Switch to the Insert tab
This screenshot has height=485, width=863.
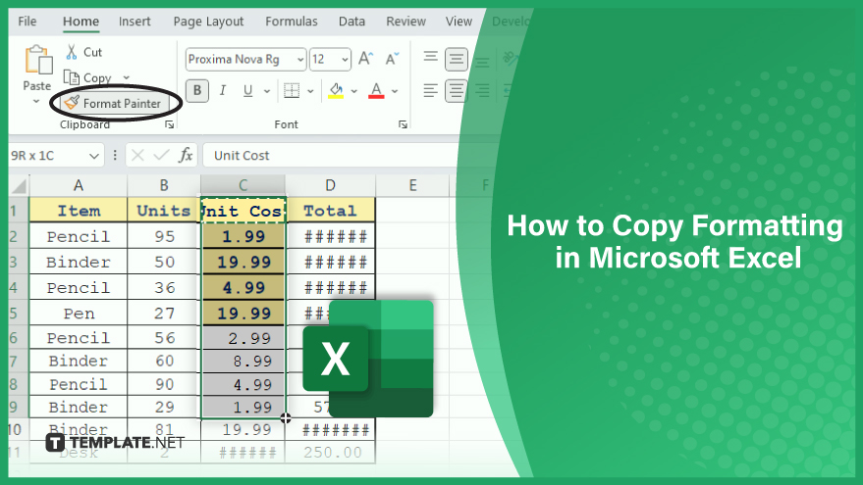(x=135, y=22)
